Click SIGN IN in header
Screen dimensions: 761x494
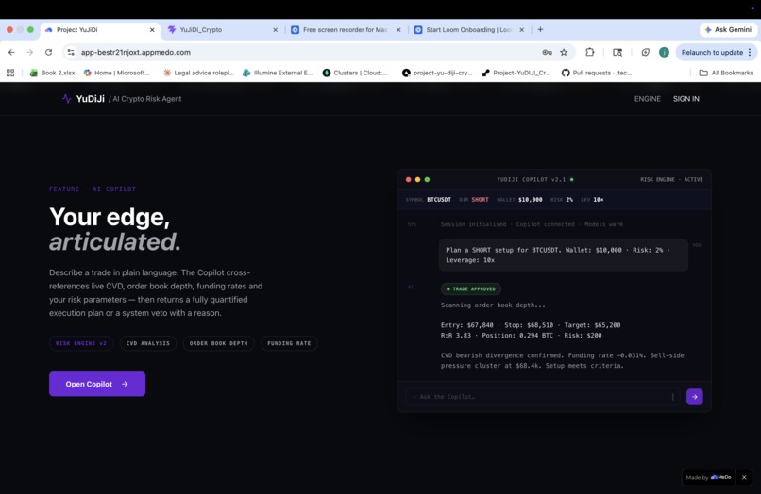click(x=685, y=99)
